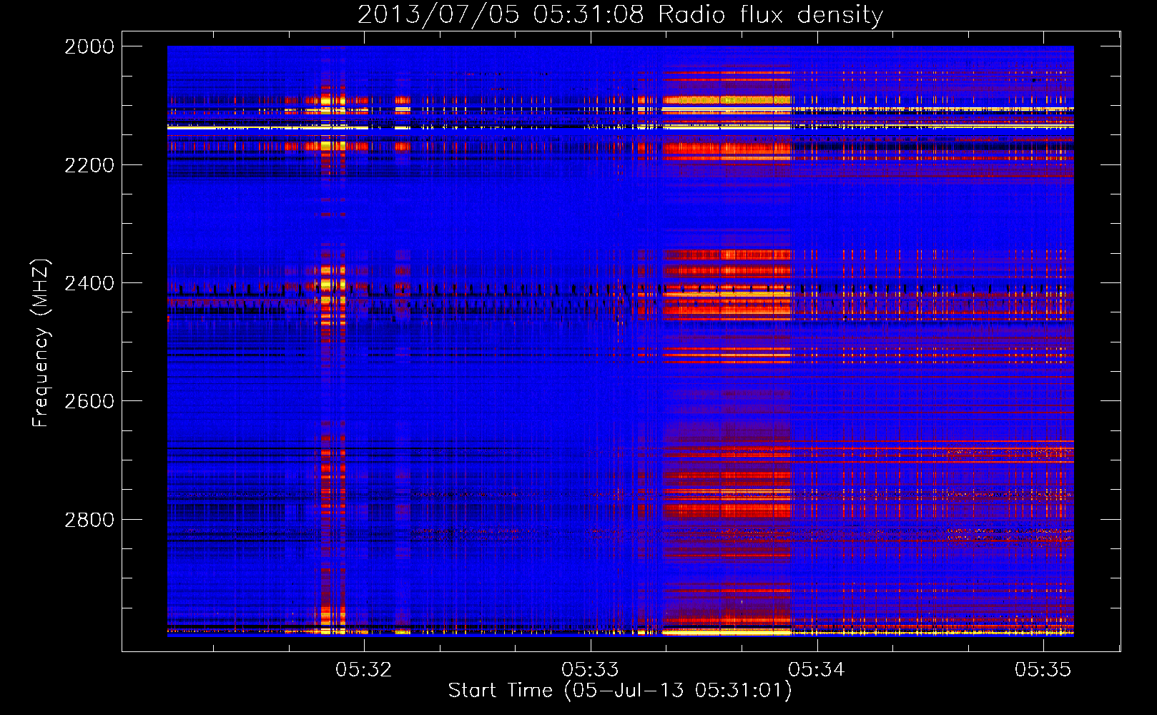Click the 2800 frequency tick label
This screenshot has width=1157, height=715.
89,520
